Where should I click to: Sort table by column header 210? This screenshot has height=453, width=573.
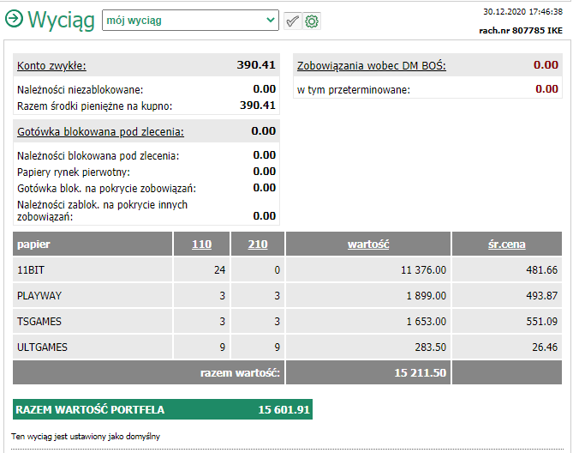click(258, 244)
